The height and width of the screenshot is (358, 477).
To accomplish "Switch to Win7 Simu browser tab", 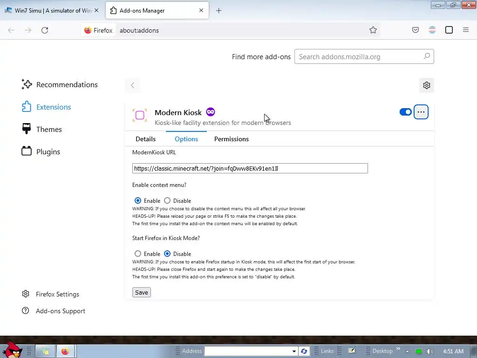I will pyautogui.click(x=52, y=11).
